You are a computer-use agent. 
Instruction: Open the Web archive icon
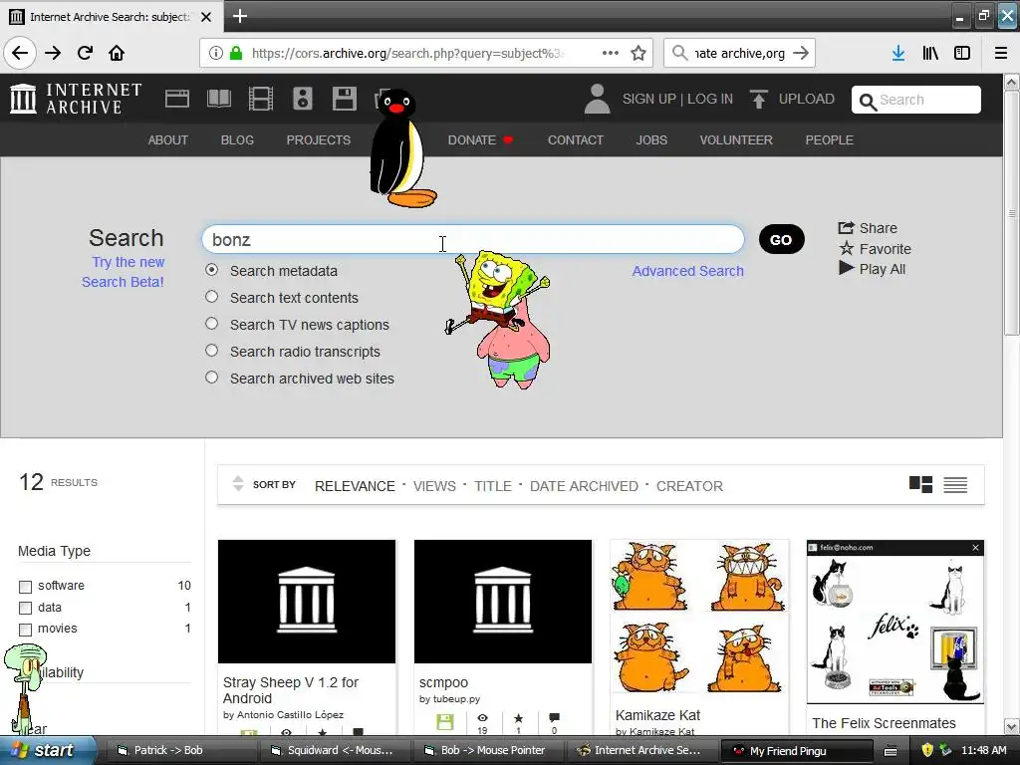177,99
